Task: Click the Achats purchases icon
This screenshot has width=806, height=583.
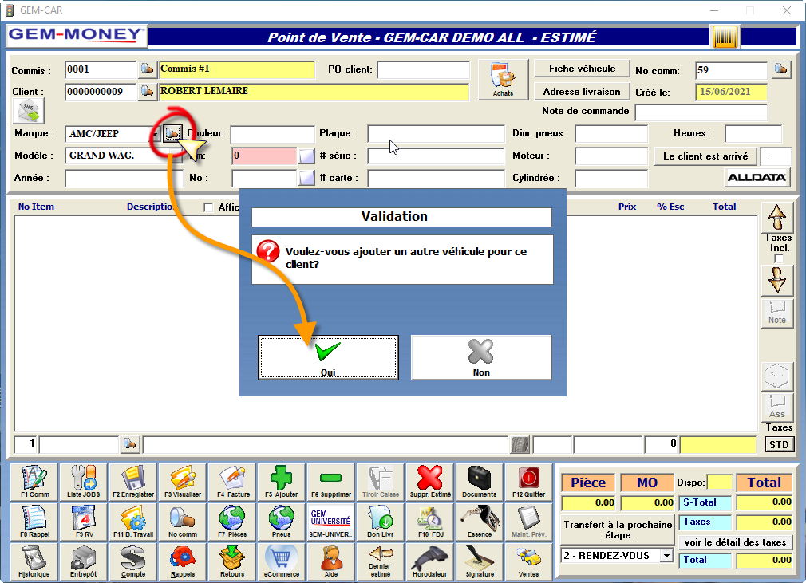Action: tap(503, 79)
